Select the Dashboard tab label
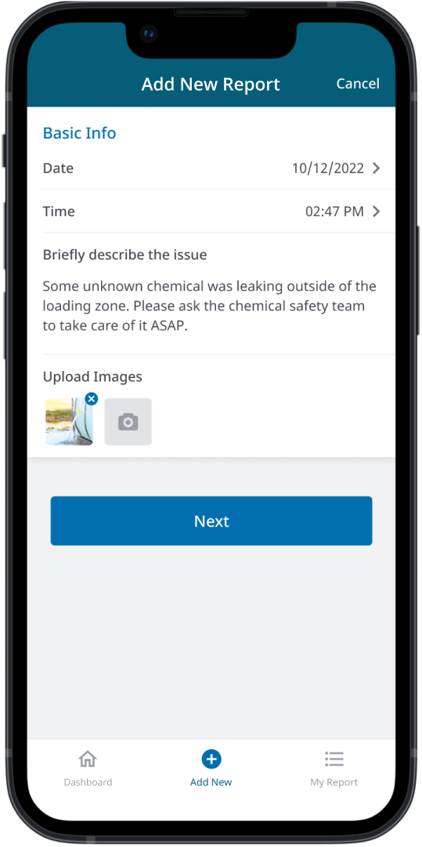The image size is (422, 847). [88, 782]
